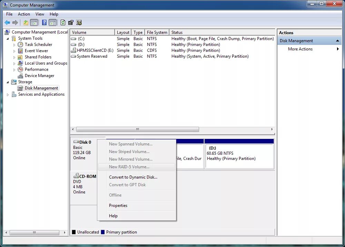Click the black Unallocated legend swatch

(74, 232)
